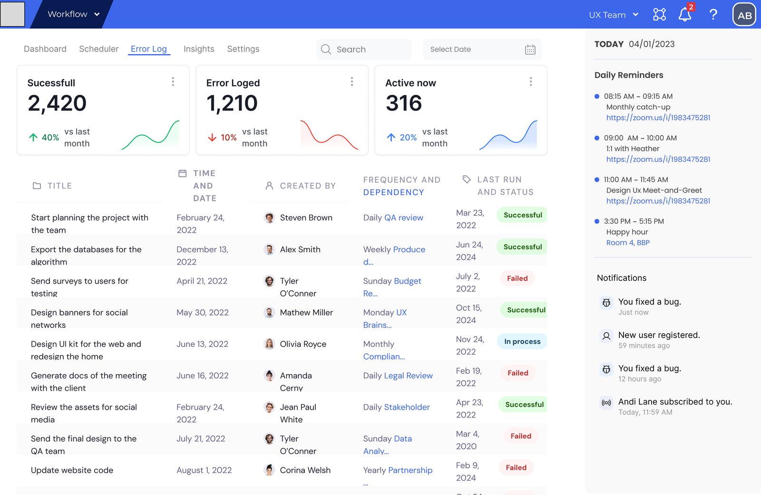
Task: Click Steven Brown's avatar
Action: 270,218
